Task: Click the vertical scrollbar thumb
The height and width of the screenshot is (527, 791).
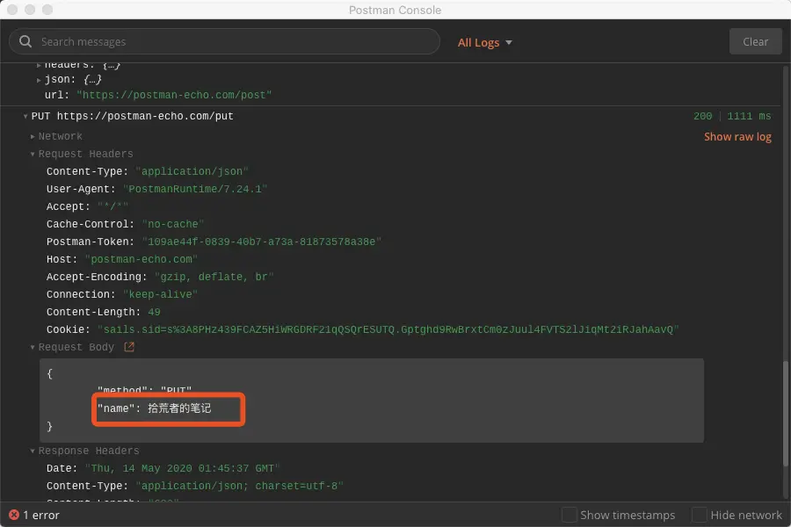Action: click(786, 414)
